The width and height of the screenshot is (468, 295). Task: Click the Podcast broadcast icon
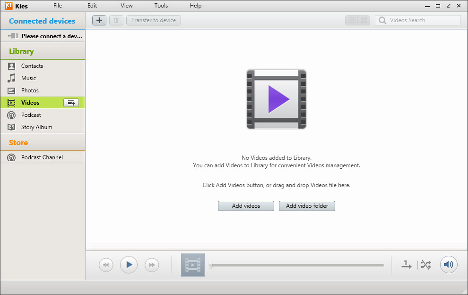pyautogui.click(x=11, y=115)
